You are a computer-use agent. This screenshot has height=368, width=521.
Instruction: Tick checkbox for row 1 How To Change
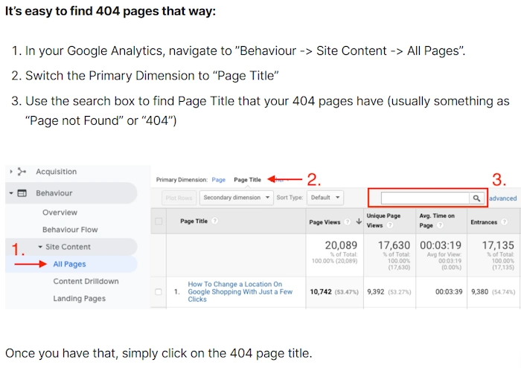(159, 291)
